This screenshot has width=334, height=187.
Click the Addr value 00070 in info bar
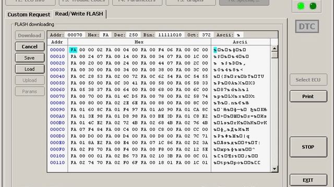point(75,35)
